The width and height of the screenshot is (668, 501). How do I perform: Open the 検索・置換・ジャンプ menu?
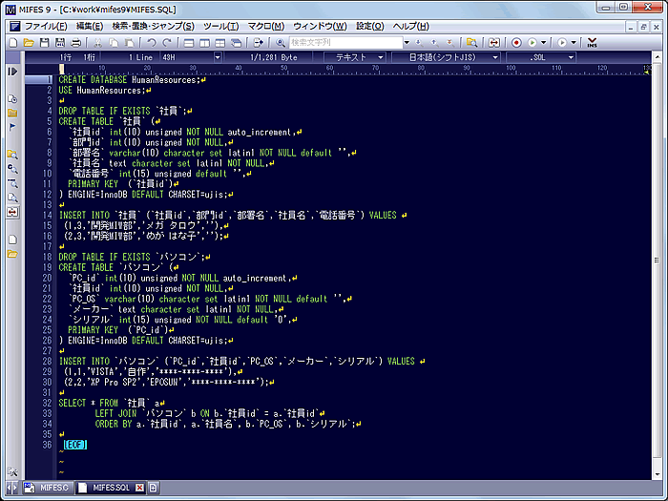pyautogui.click(x=153, y=26)
